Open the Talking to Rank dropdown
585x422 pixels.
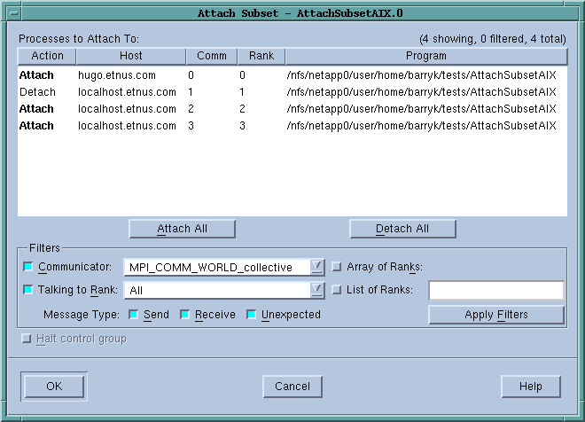pos(316,290)
